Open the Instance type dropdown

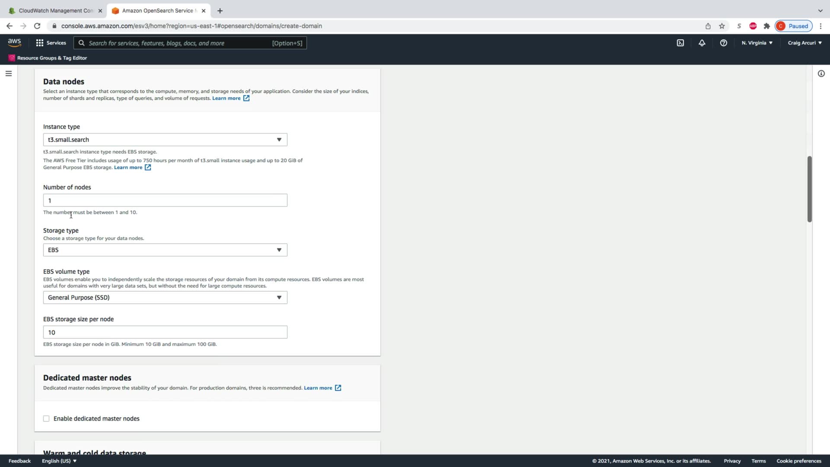165,140
